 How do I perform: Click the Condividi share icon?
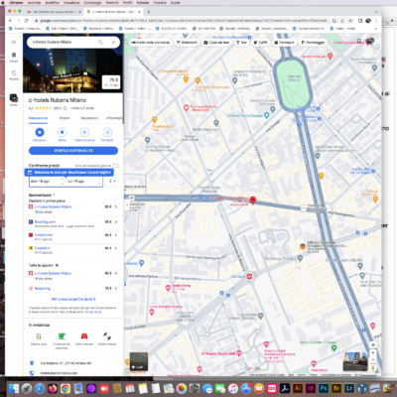(107, 132)
